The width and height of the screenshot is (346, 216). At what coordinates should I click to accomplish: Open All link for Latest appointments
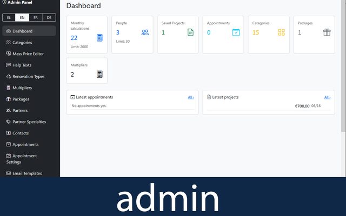191,97
